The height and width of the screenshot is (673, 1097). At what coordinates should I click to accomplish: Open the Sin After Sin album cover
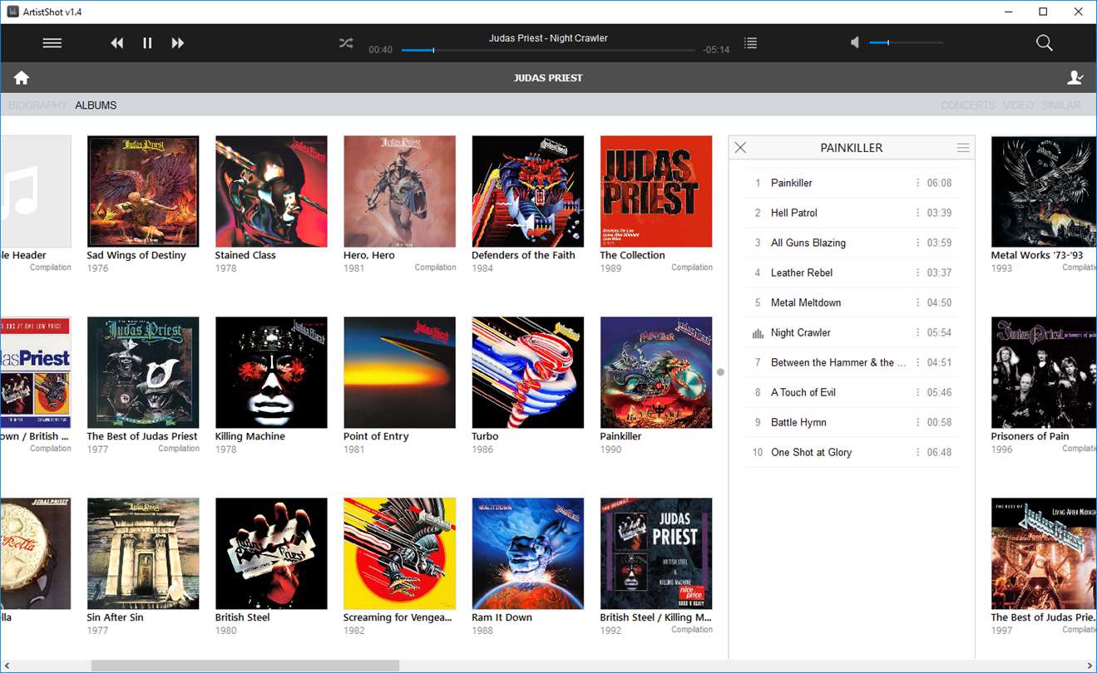tap(143, 553)
